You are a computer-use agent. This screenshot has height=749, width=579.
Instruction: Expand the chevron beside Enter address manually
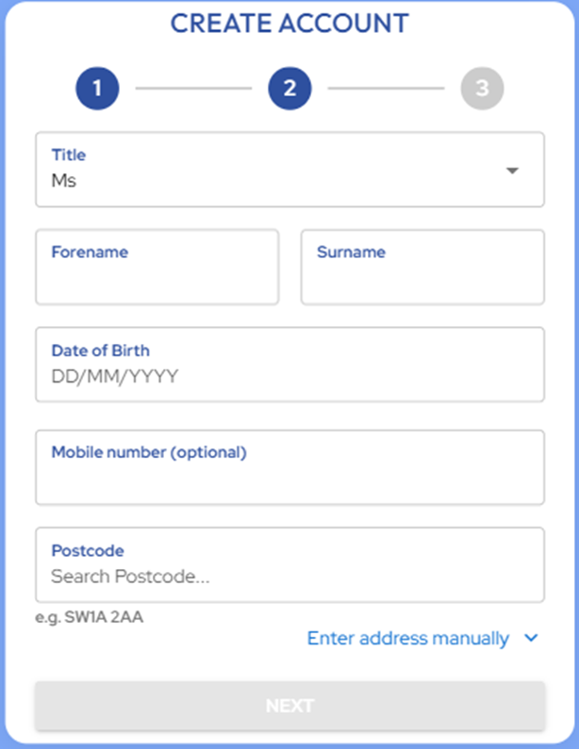tap(531, 639)
